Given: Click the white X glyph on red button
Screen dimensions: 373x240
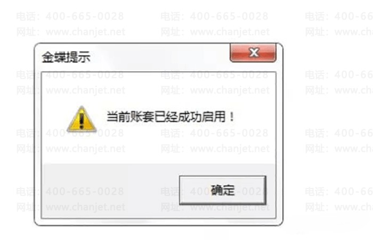Looking at the screenshot, I should [254, 52].
